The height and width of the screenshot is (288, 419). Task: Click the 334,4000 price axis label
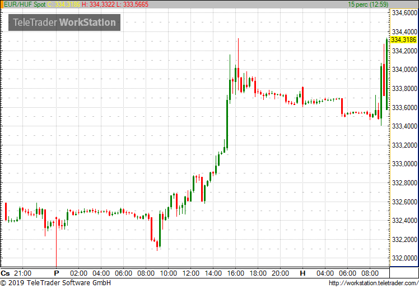pyautogui.click(x=404, y=31)
